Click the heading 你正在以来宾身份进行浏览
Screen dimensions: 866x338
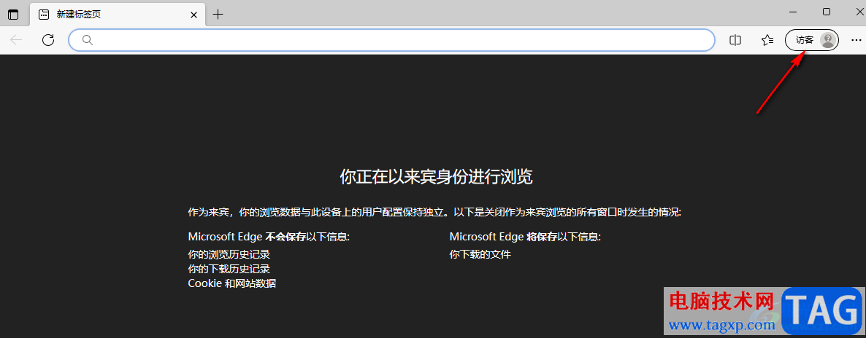pyautogui.click(x=436, y=177)
